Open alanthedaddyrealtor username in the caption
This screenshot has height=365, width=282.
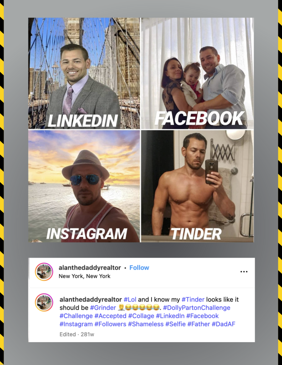91,299
